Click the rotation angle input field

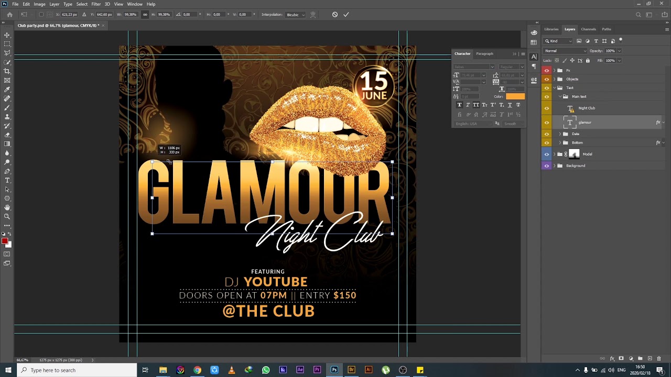(190, 15)
